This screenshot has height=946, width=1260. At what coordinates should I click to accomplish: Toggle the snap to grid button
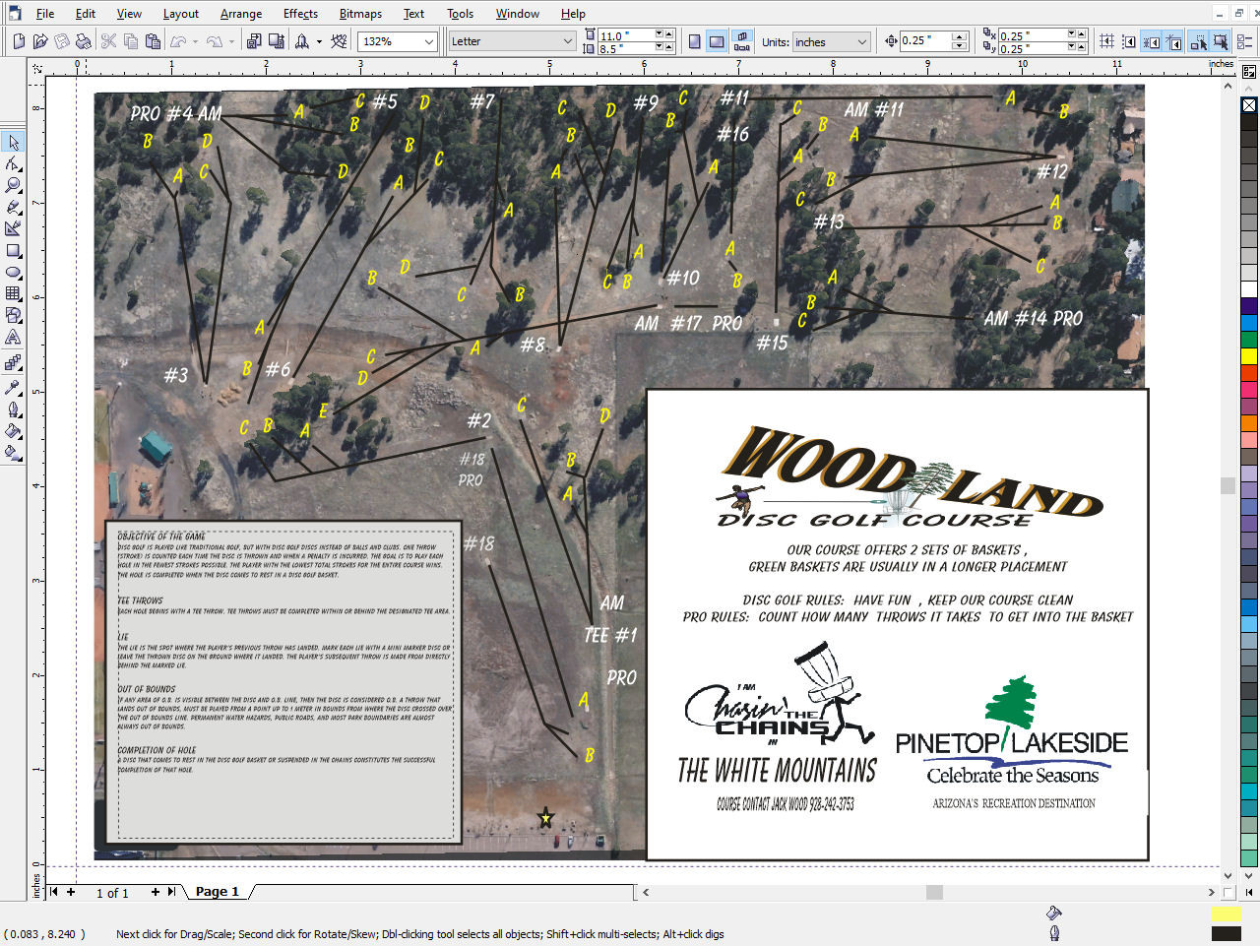(x=1107, y=41)
